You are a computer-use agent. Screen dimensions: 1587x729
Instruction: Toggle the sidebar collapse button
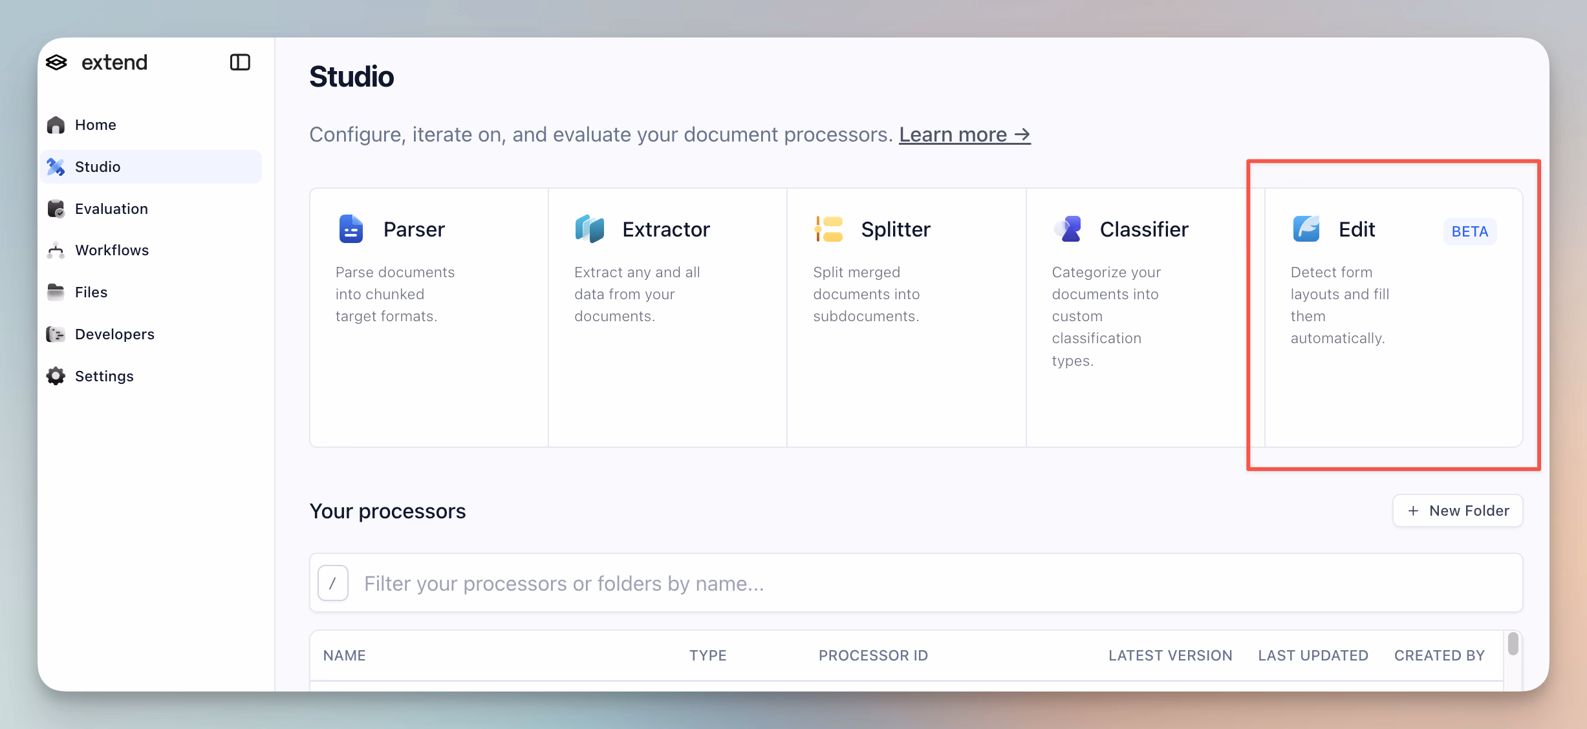[x=240, y=63]
